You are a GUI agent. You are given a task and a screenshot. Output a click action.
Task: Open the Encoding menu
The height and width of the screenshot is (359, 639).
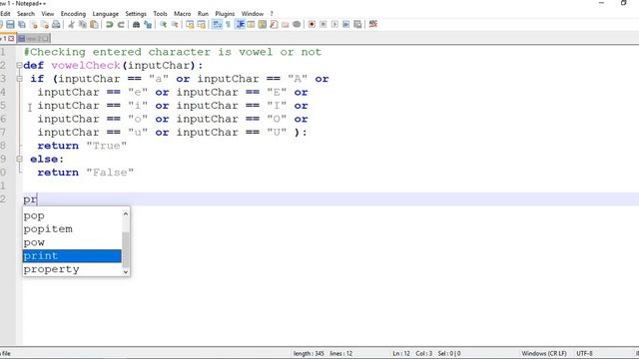73,13
